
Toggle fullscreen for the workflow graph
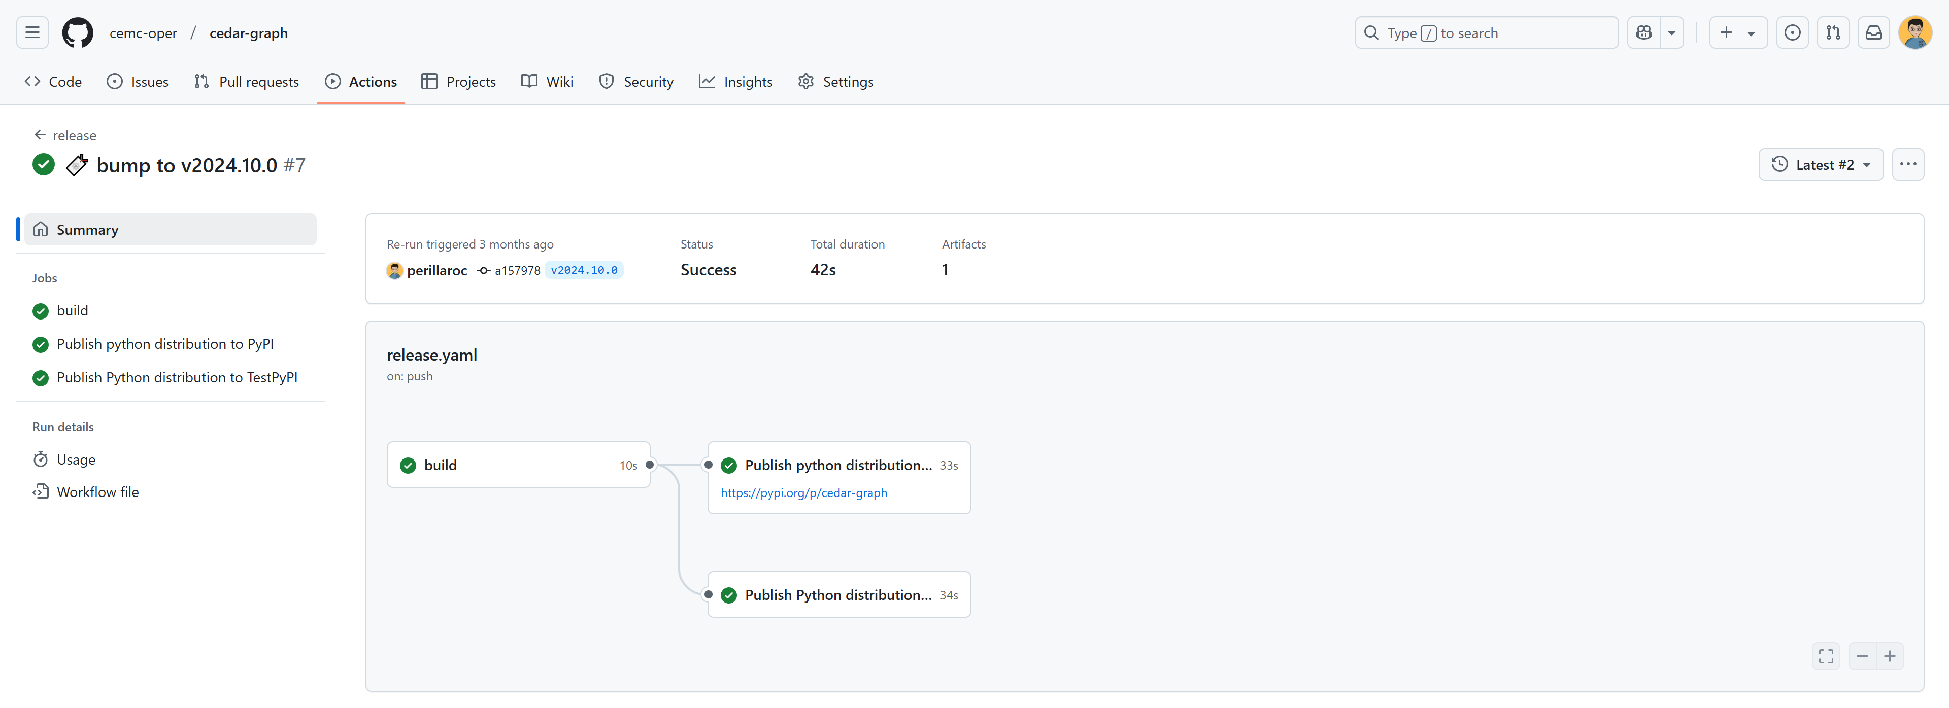tap(1826, 657)
